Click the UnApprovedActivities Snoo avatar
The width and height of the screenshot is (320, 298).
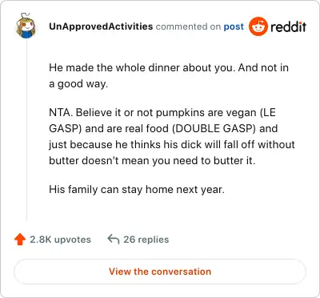click(26, 26)
